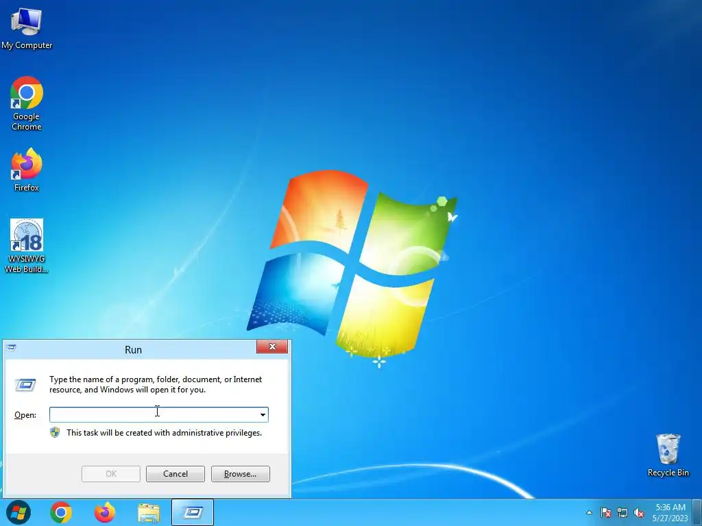702x526 pixels.
Task: Open Action Center flag tray icon
Action: (606, 512)
